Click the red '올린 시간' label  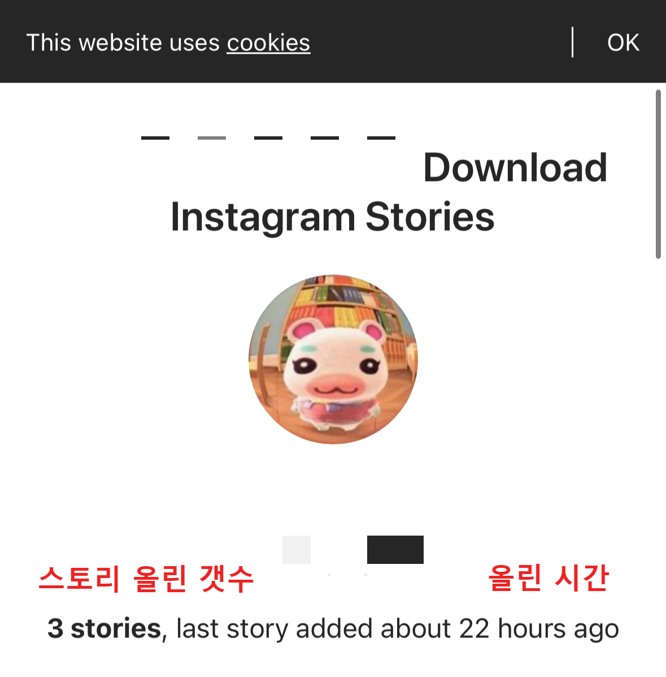point(549,577)
